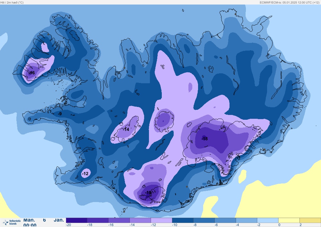Click the '-10' legend tick label
The image size is (321, 227).
click(x=175, y=225)
